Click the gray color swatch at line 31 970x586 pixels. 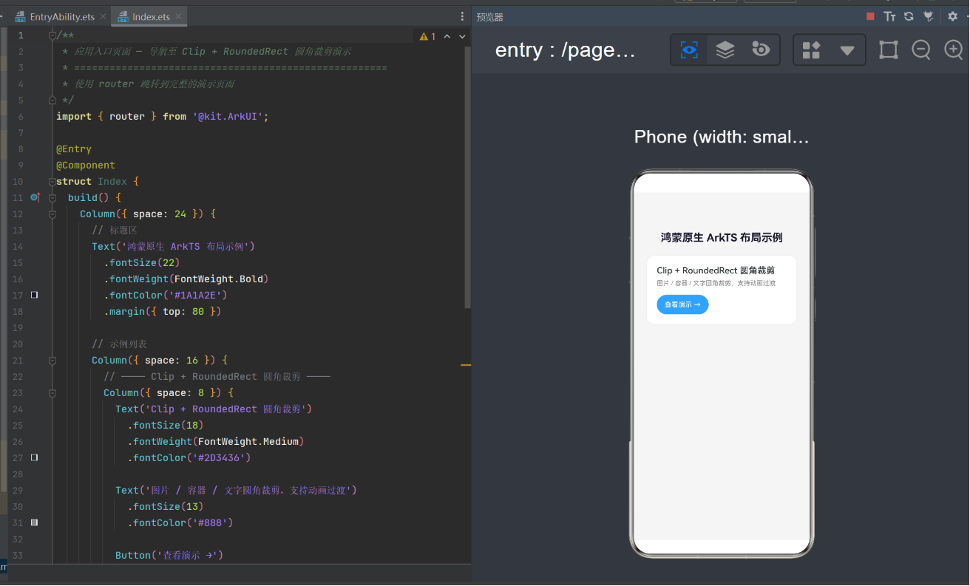pos(34,522)
